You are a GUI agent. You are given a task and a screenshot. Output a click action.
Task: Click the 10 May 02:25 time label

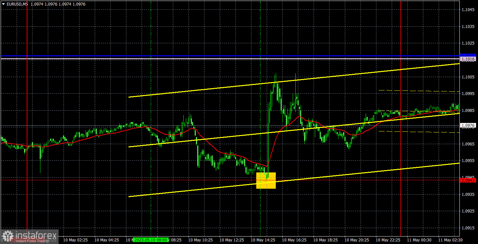[x=75, y=240]
